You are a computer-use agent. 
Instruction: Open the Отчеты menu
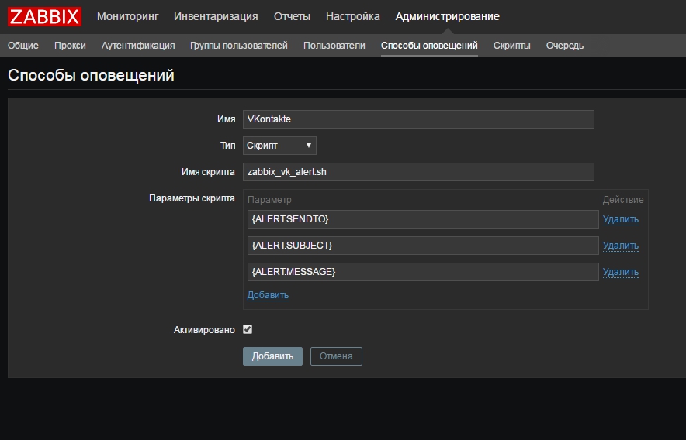click(292, 16)
